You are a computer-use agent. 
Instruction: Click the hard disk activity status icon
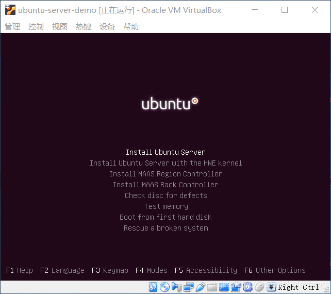coord(153,287)
